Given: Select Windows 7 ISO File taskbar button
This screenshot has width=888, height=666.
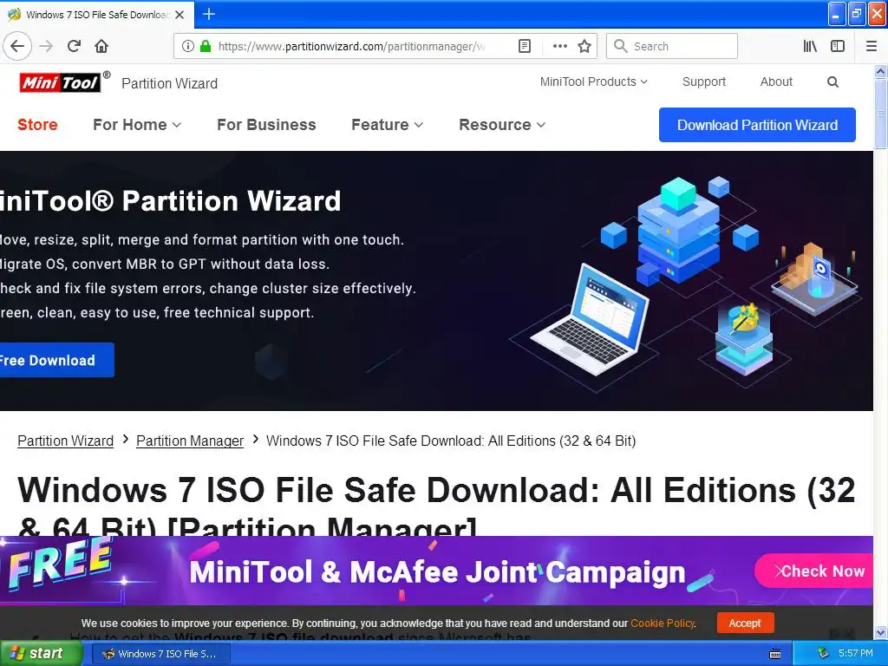Looking at the screenshot, I should (x=160, y=654).
